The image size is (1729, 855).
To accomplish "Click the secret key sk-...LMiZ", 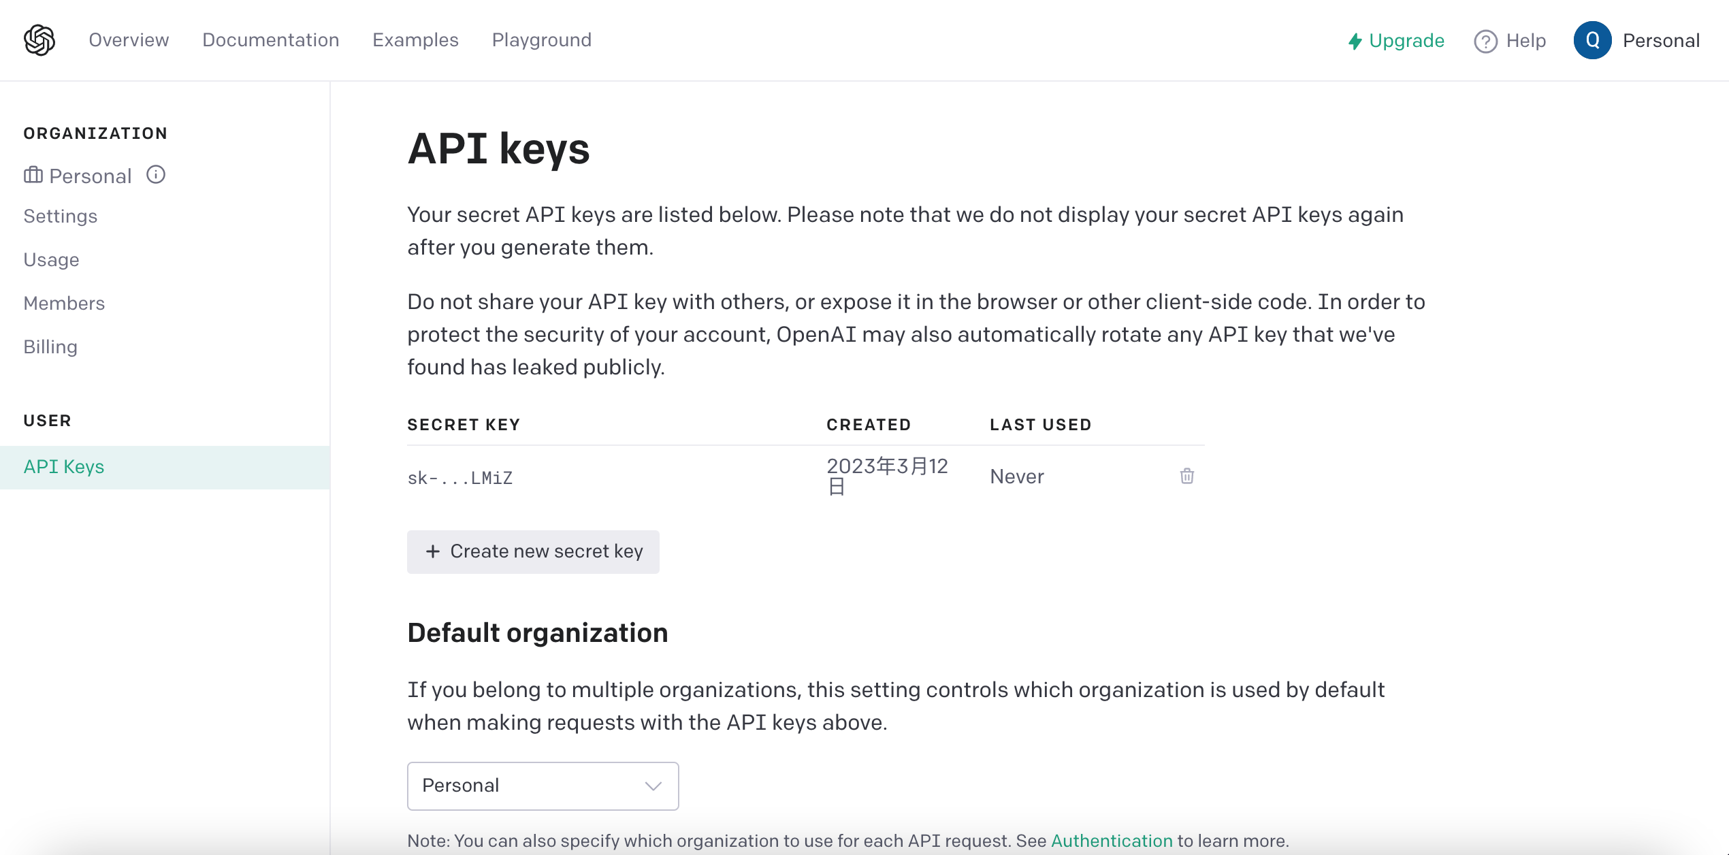I will [459, 478].
